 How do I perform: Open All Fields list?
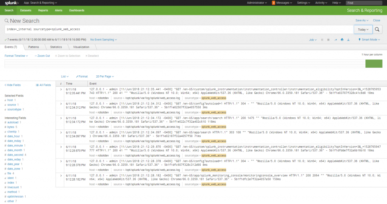click(x=43, y=85)
